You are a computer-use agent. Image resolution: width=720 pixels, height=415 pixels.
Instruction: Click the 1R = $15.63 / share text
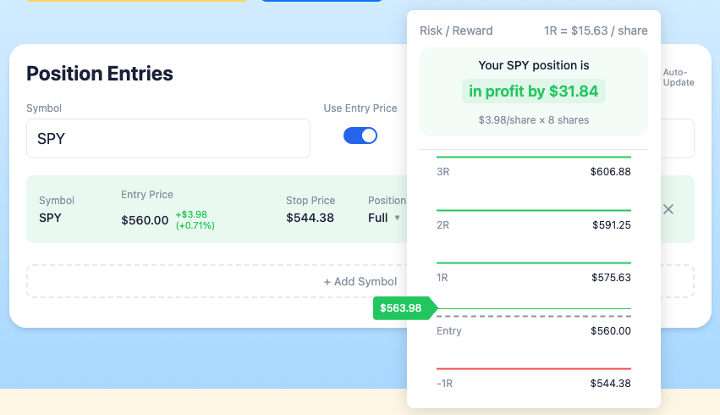point(596,30)
